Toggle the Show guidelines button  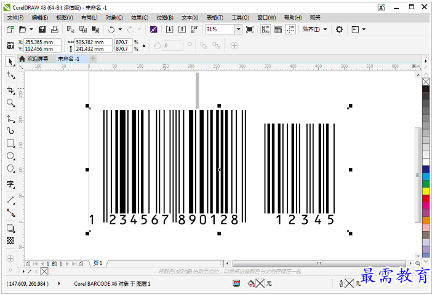(291, 29)
